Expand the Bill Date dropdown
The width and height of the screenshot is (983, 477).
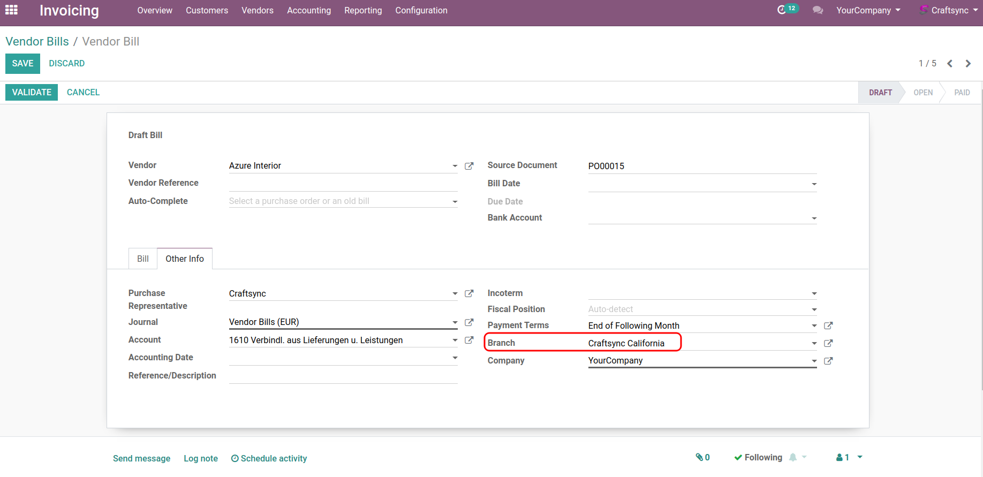pos(814,184)
